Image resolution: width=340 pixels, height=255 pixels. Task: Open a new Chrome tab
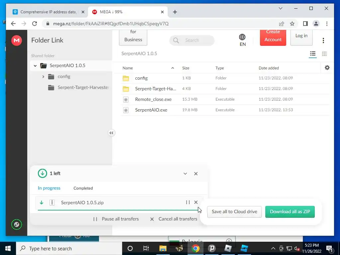pos(175,12)
